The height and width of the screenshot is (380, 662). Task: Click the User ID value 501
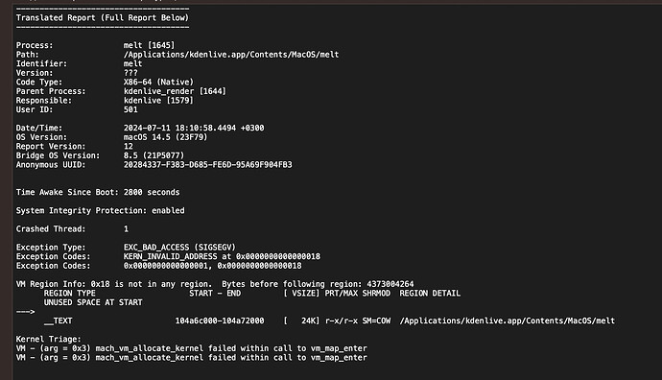point(130,109)
